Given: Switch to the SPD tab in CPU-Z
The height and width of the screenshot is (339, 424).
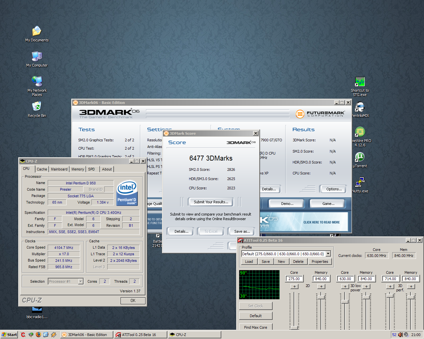Looking at the screenshot, I should (x=91, y=169).
